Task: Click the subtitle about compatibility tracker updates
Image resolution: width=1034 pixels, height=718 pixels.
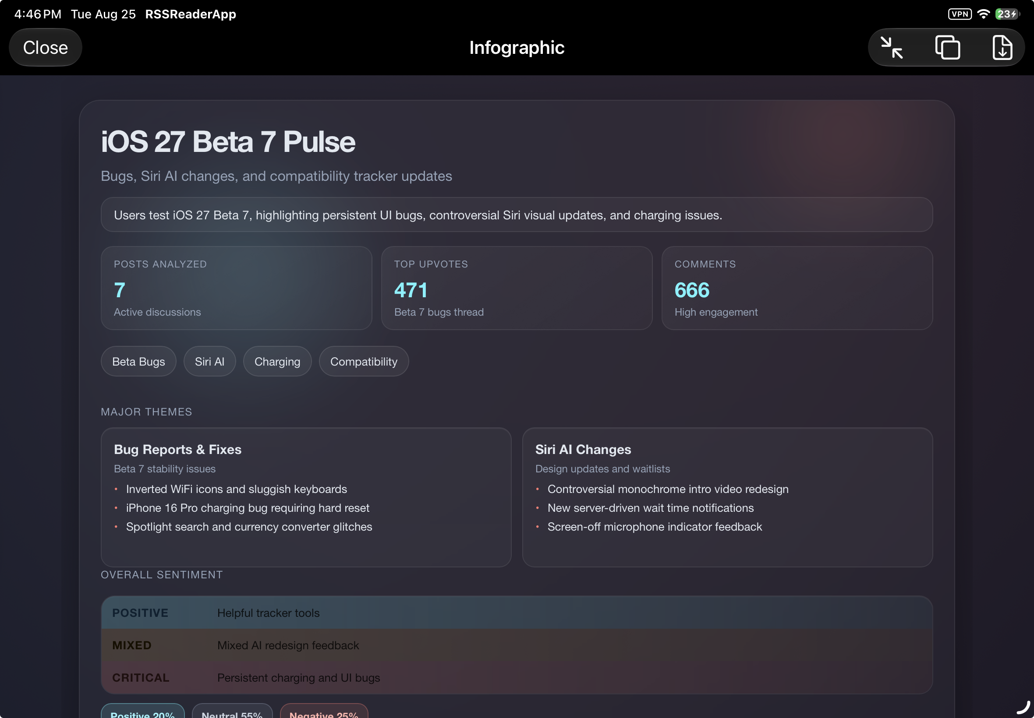Action: (x=276, y=176)
